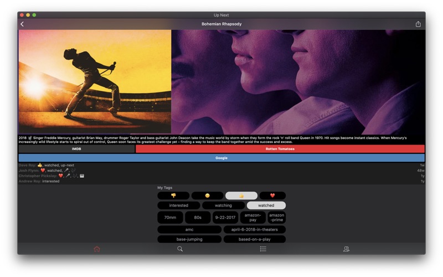Open Andrew Roy's interested row
This screenshot has height=277, width=443.
[221, 181]
